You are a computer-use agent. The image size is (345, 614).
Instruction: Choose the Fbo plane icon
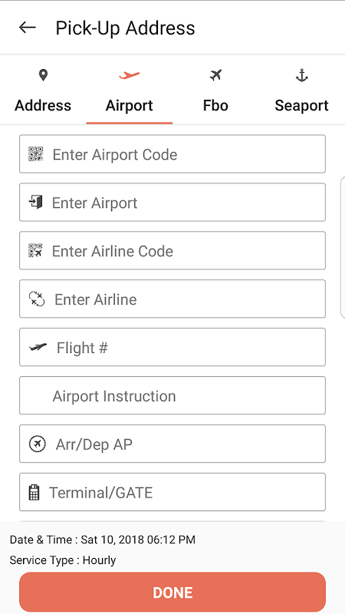215,74
